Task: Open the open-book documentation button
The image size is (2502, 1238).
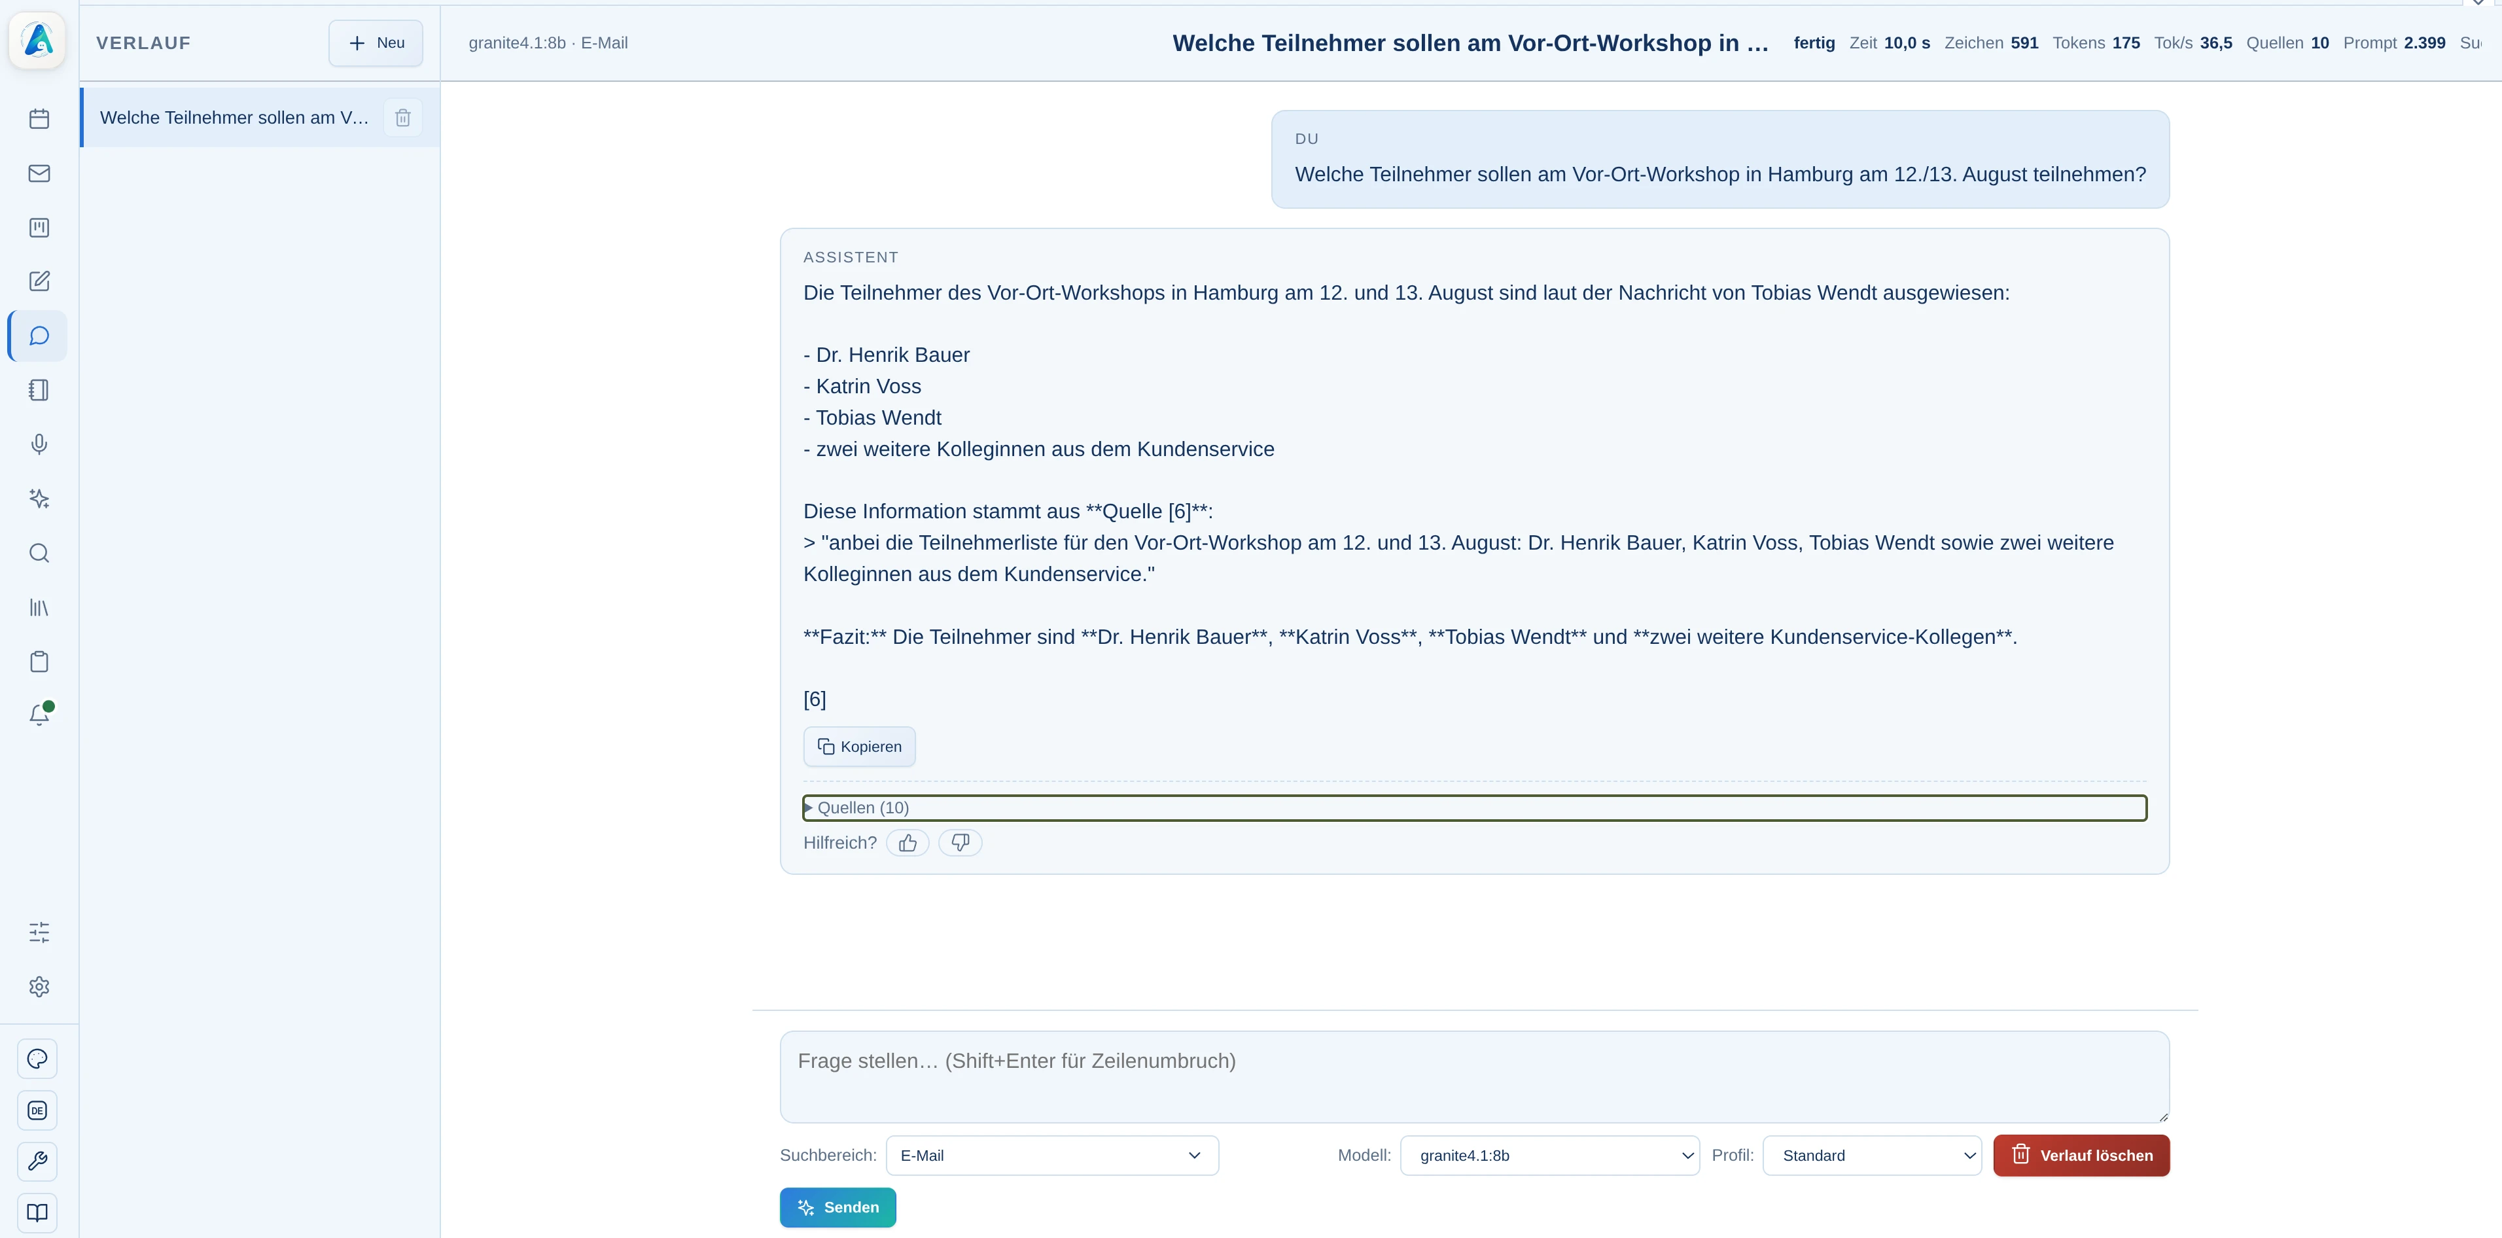Action: click(x=38, y=1212)
